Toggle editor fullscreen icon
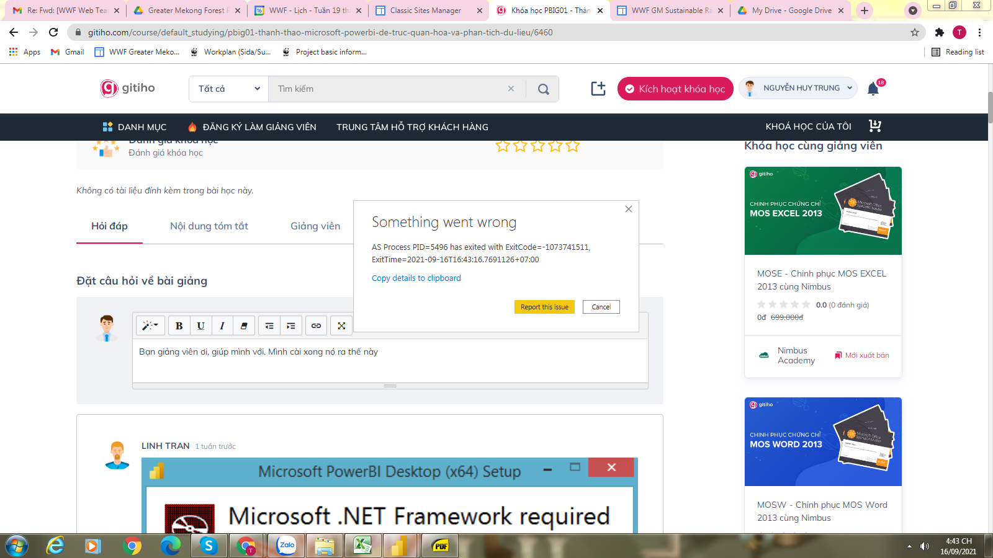Viewport: 993px width, 558px height. (341, 325)
